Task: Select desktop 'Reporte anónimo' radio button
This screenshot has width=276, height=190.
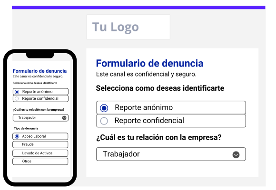Action: click(x=104, y=108)
